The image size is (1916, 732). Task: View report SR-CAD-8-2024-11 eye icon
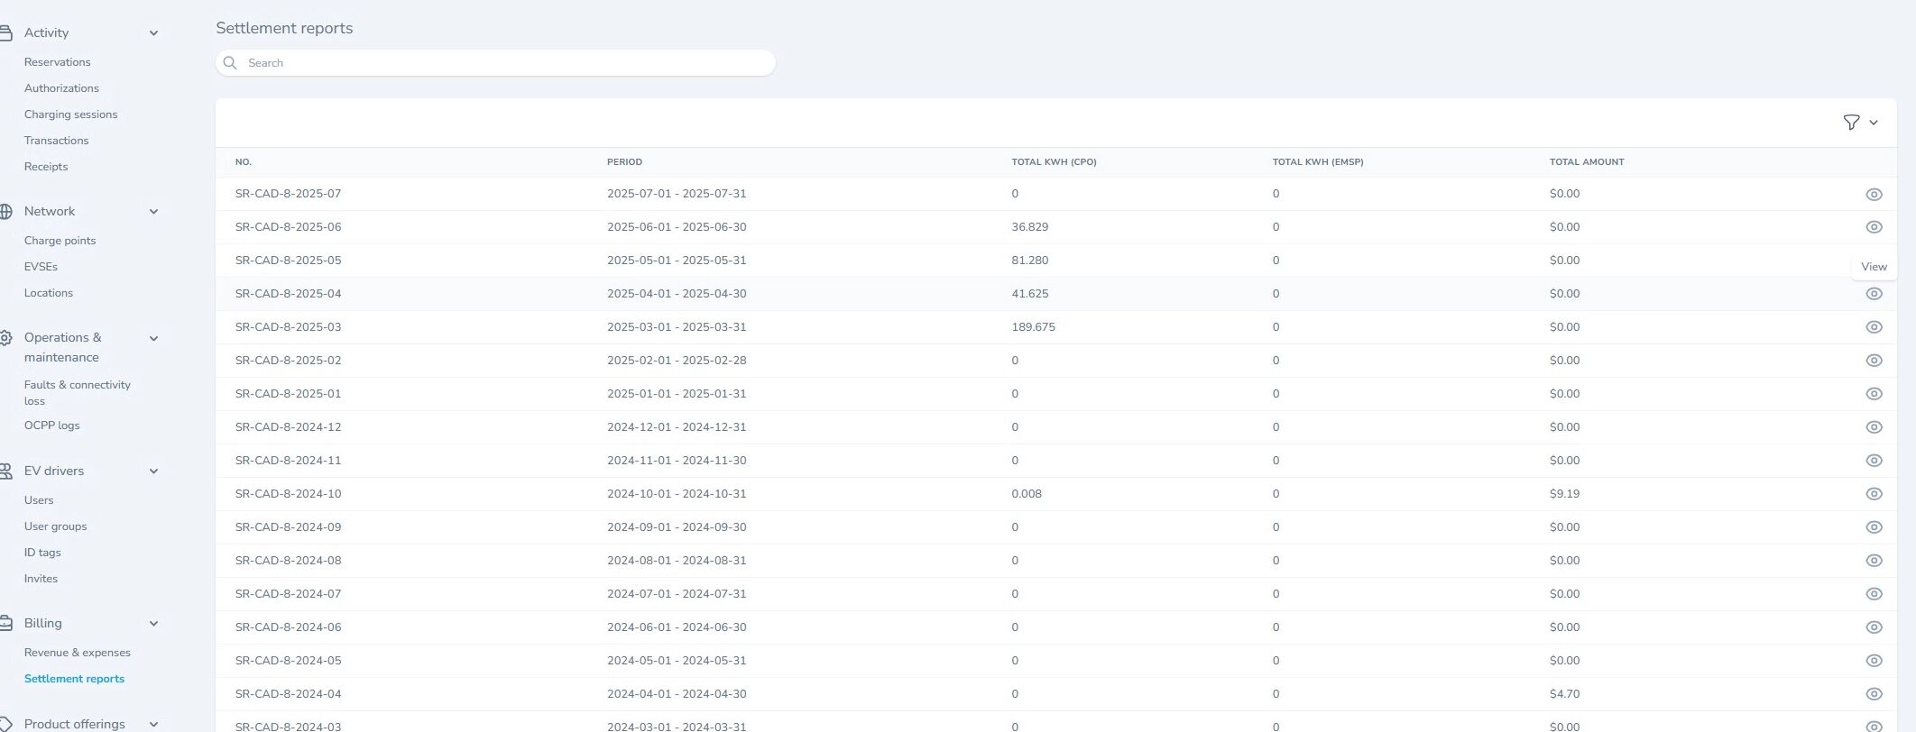click(1874, 461)
